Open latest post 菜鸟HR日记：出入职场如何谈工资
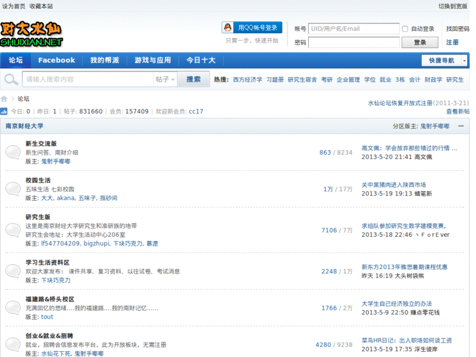The image size is (476, 357). 406,340
